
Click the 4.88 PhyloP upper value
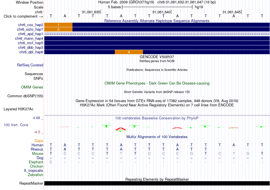36,118
